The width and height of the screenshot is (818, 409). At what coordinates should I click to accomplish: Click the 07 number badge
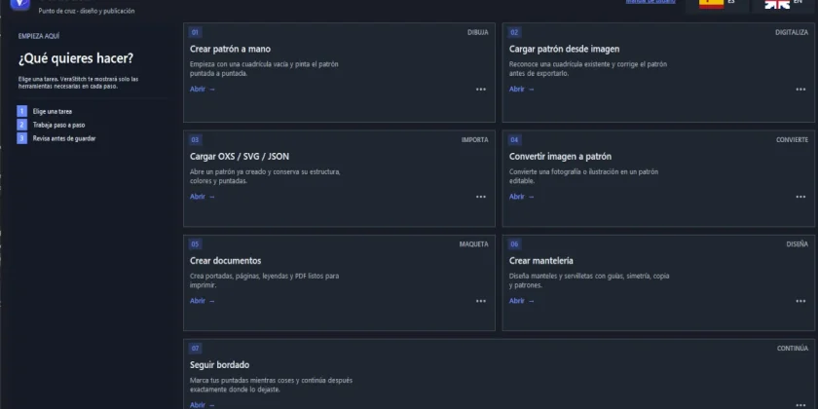(195, 349)
